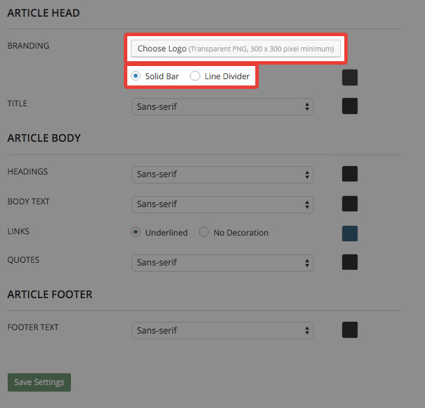Open the Quotes color swatch

[350, 262]
